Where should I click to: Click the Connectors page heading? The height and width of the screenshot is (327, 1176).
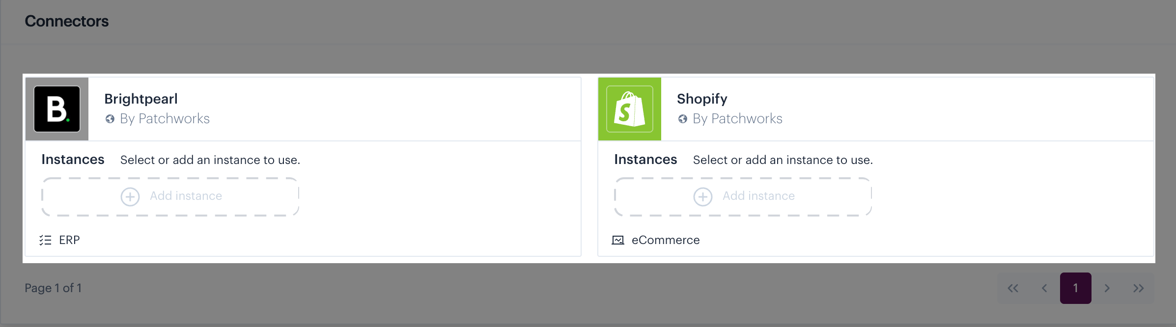pyautogui.click(x=67, y=21)
